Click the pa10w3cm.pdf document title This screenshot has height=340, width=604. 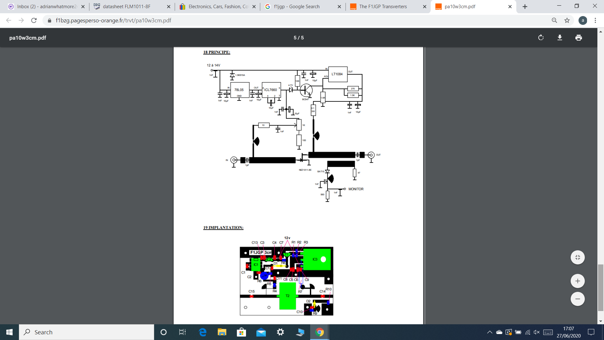[x=28, y=38]
